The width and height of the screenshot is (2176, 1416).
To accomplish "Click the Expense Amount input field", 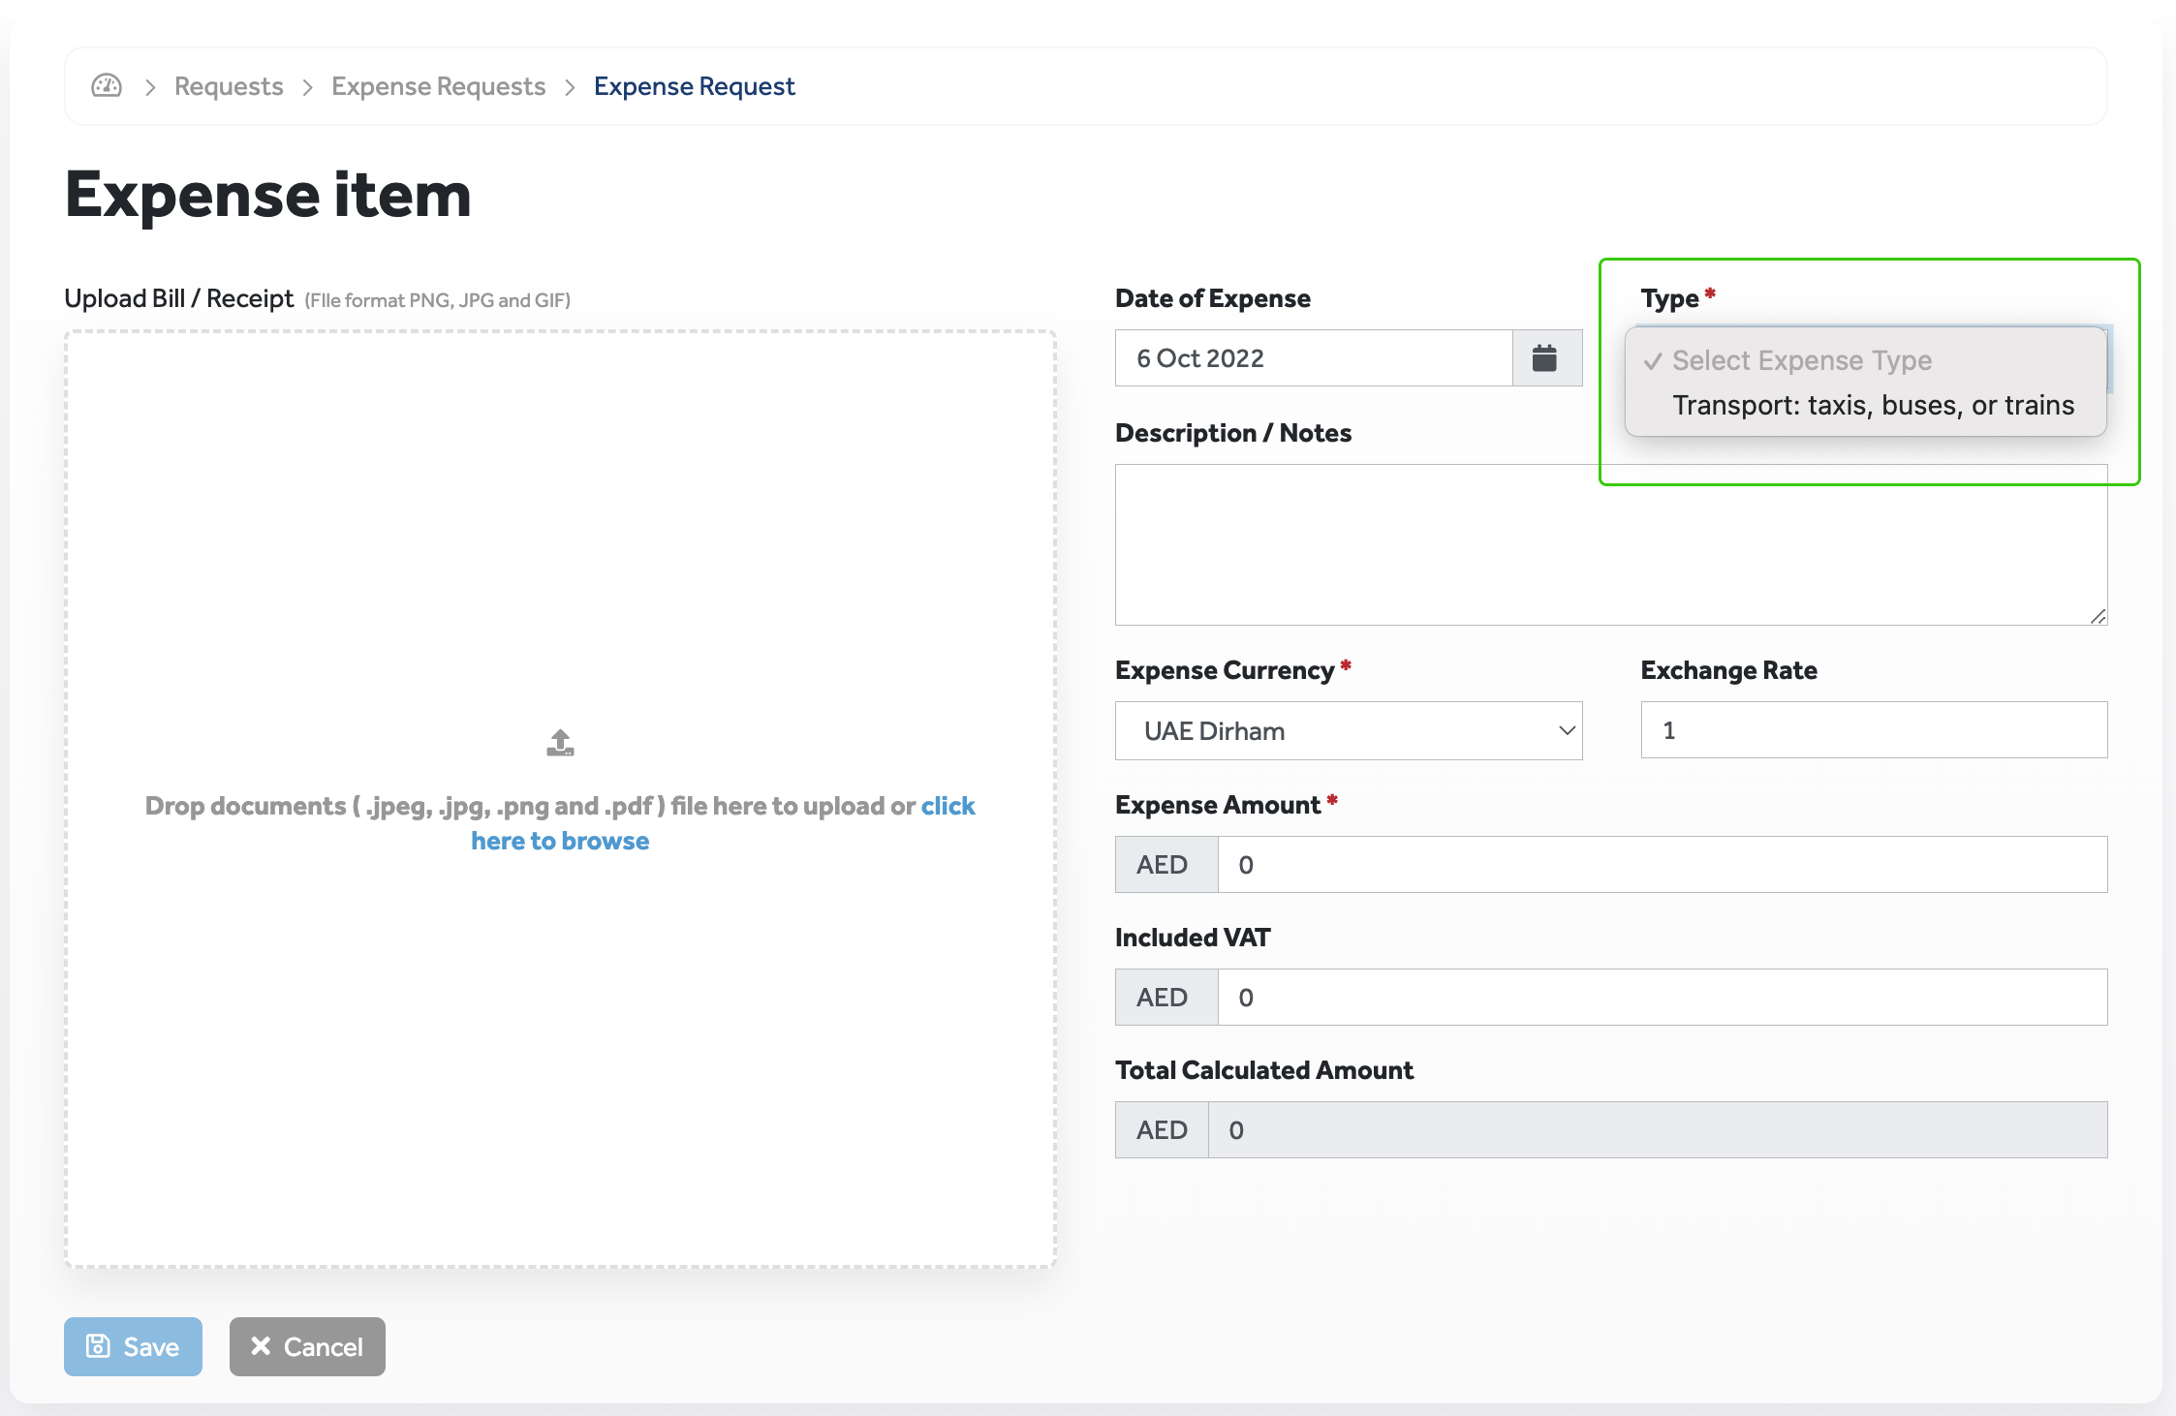I will point(1661,865).
